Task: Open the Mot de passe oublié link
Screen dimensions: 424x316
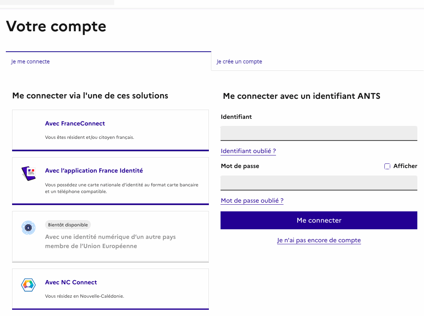Action: point(252,201)
